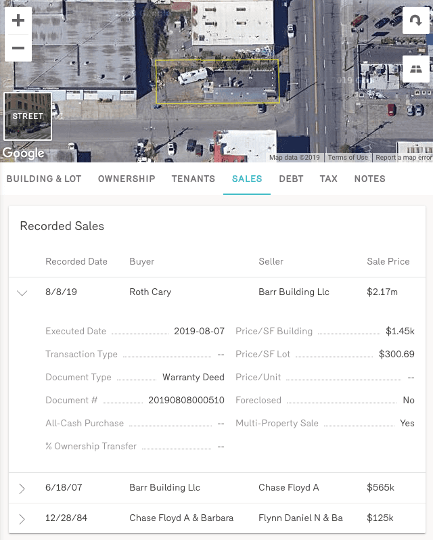This screenshot has height=540, width=433.
Task: Open the Debt tab
Action: tap(291, 179)
